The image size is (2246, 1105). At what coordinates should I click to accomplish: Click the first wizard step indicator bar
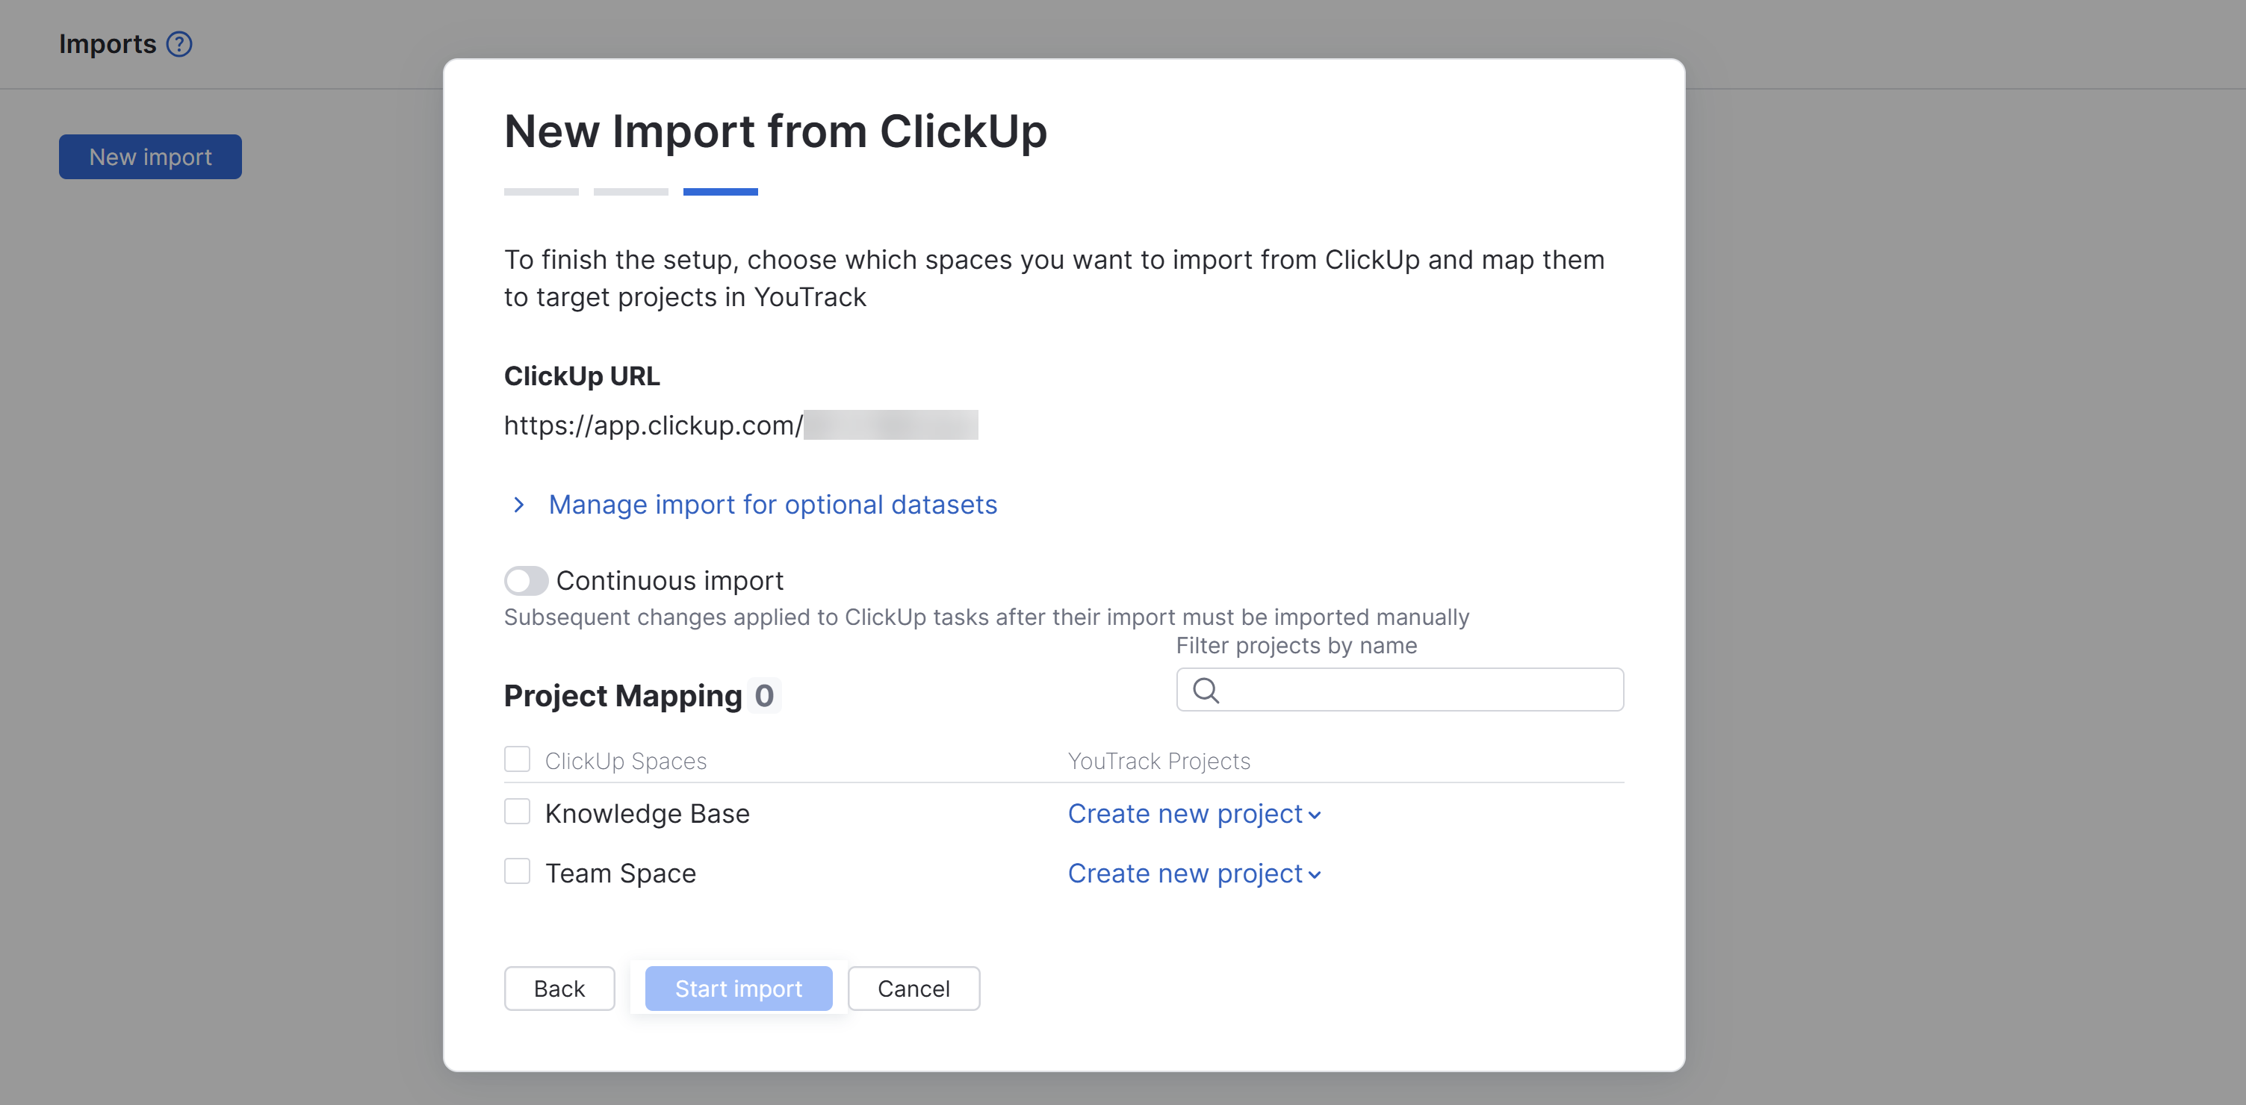point(541,192)
